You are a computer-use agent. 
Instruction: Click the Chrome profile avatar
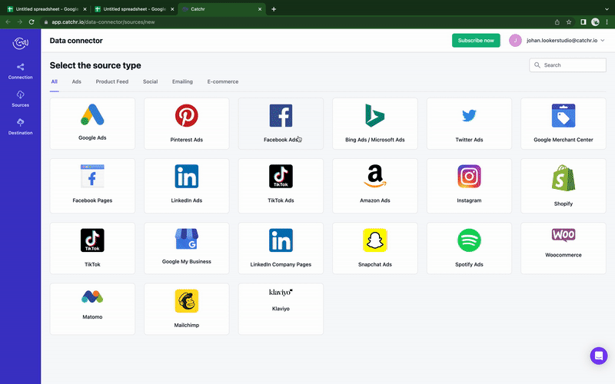[595, 22]
